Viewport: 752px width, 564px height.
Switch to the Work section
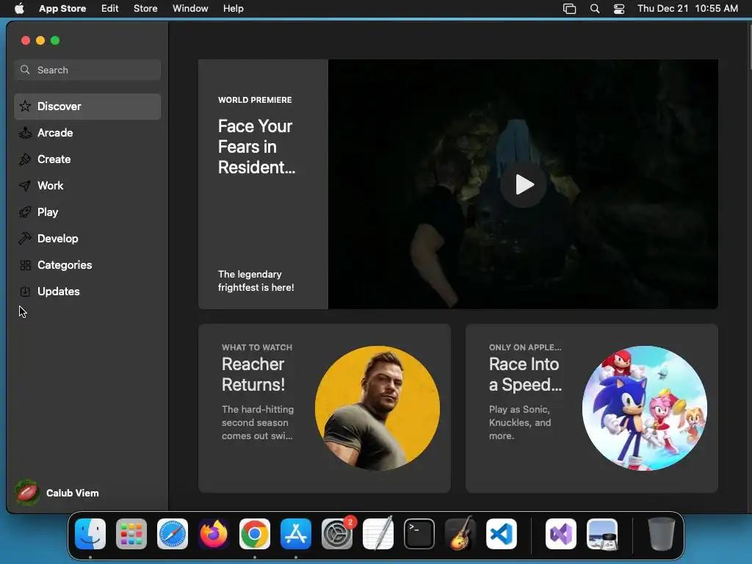(87, 185)
